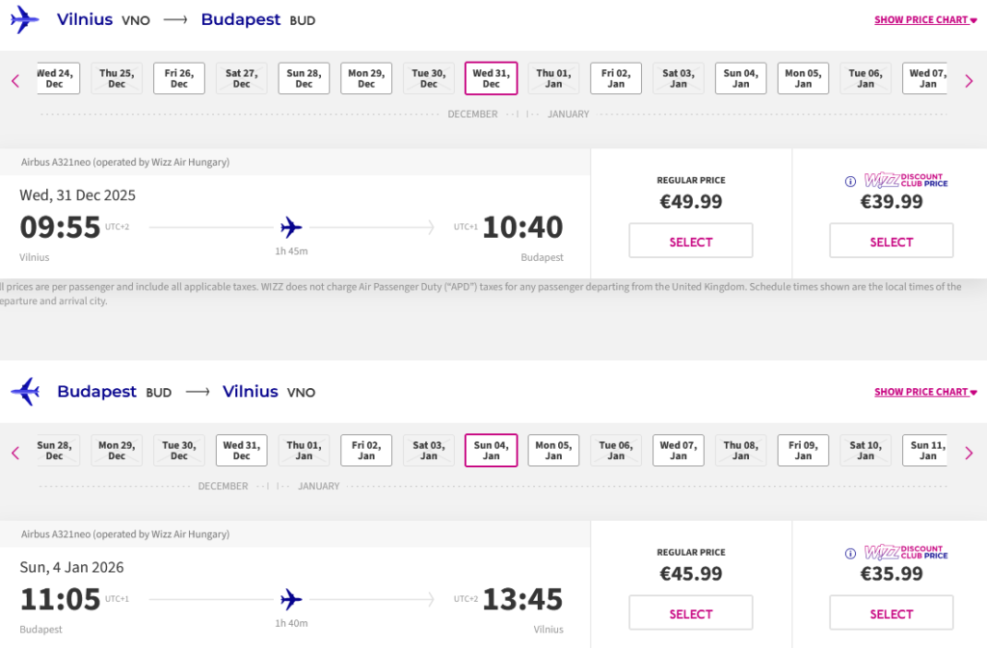Click the 09:55 Vilnius departure time
This screenshot has width=987, height=648.
pyautogui.click(x=60, y=227)
